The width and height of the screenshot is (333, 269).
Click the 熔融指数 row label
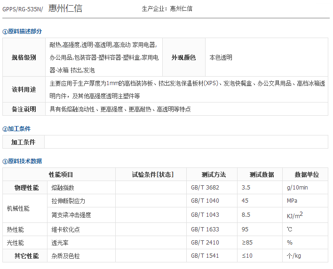pyautogui.click(x=63, y=188)
